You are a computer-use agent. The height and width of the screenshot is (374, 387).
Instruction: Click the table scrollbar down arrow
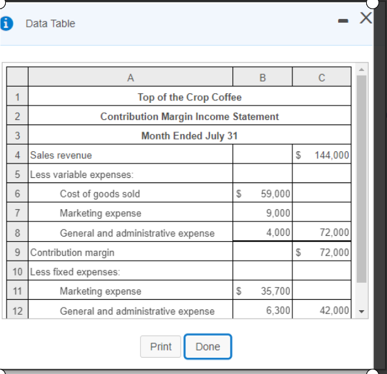pyautogui.click(x=362, y=311)
